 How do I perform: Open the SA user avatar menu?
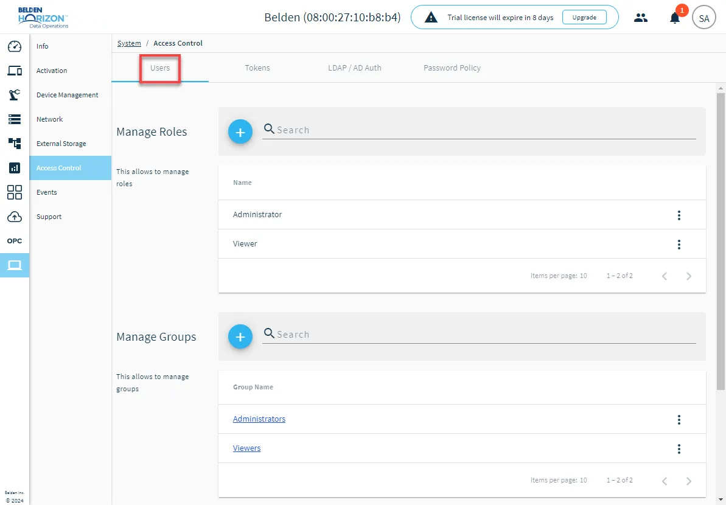[x=703, y=18]
